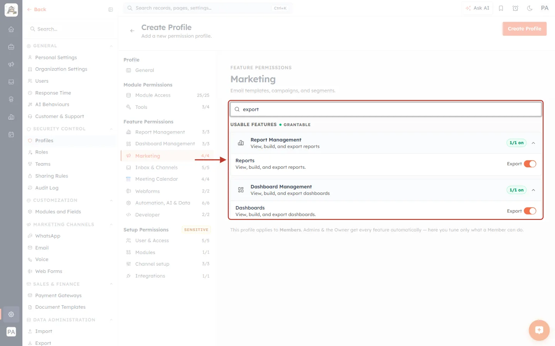Open the reminders clock icon in top bar
This screenshot has height=346, width=555.
515,8
